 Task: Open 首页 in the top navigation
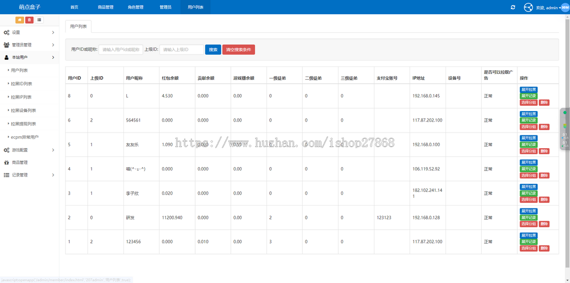click(74, 7)
